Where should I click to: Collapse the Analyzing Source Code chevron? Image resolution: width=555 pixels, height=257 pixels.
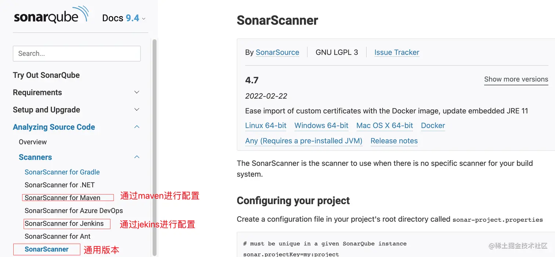tap(137, 127)
